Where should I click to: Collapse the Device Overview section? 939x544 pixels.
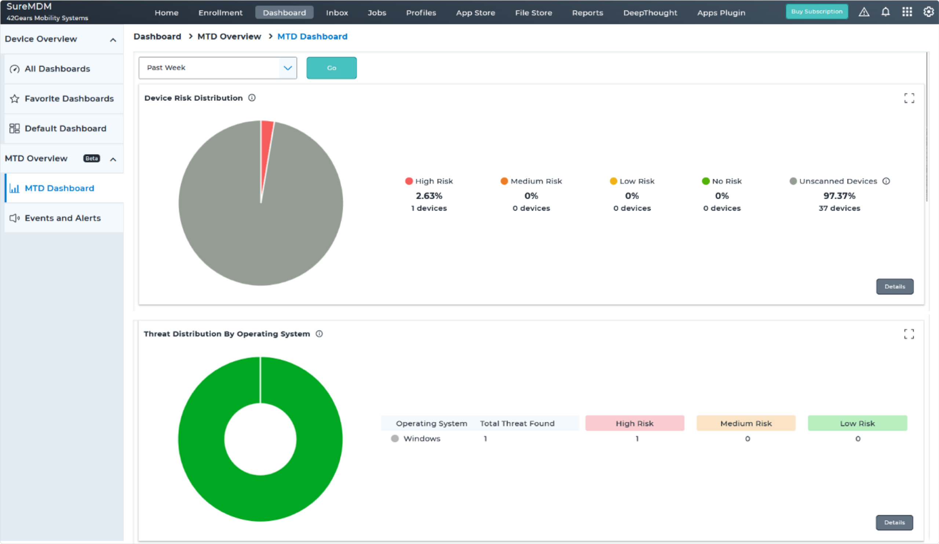click(113, 40)
